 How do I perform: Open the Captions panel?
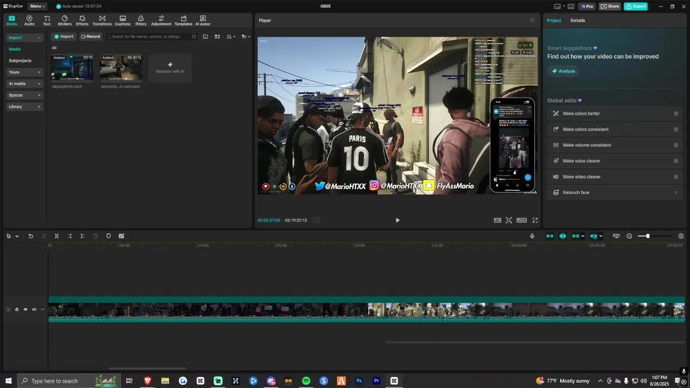click(122, 20)
